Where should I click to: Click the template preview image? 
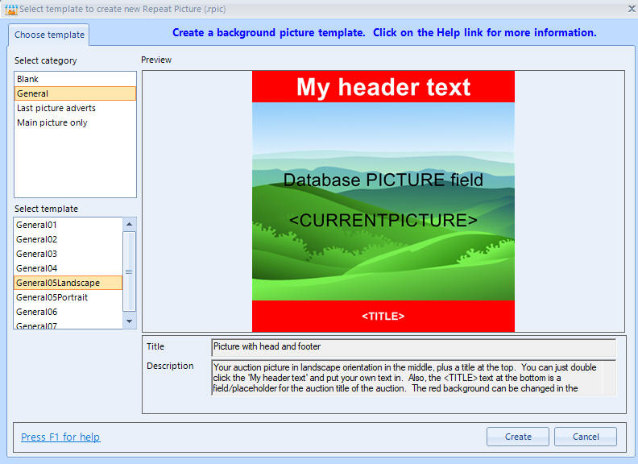pos(383,201)
